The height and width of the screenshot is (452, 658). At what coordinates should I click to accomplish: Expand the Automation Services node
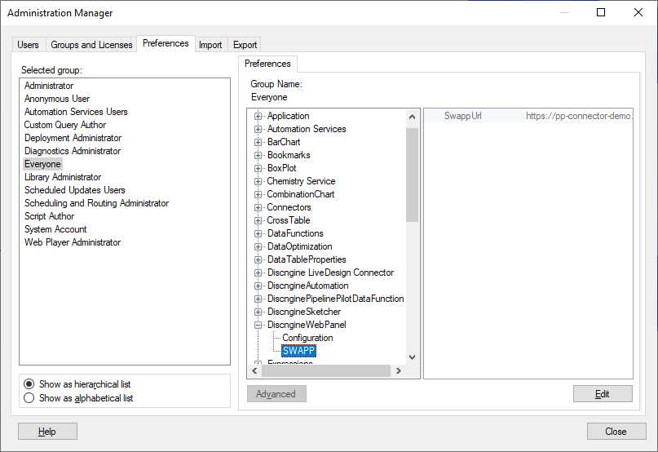coord(258,130)
